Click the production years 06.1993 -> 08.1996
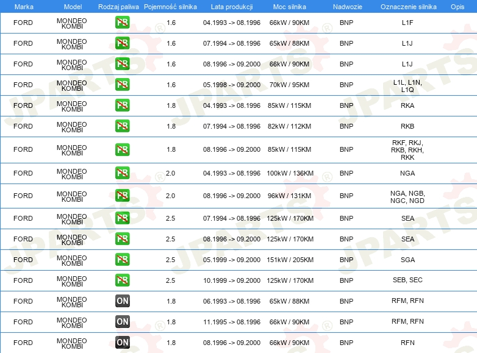 [232, 301]
